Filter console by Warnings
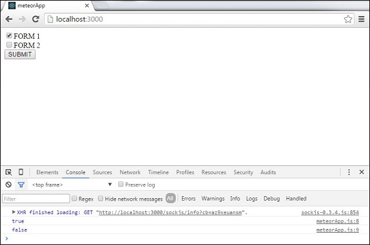This screenshot has height=245, width=370. tap(213, 199)
